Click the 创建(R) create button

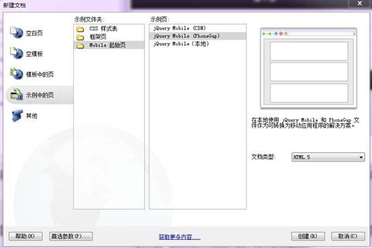308,236
